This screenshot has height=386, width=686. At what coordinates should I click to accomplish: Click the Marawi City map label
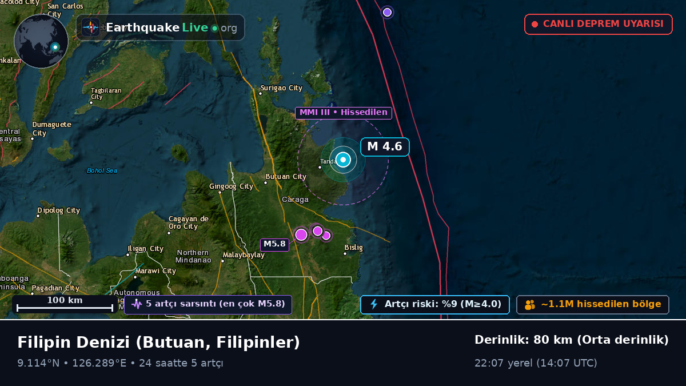[x=155, y=271]
